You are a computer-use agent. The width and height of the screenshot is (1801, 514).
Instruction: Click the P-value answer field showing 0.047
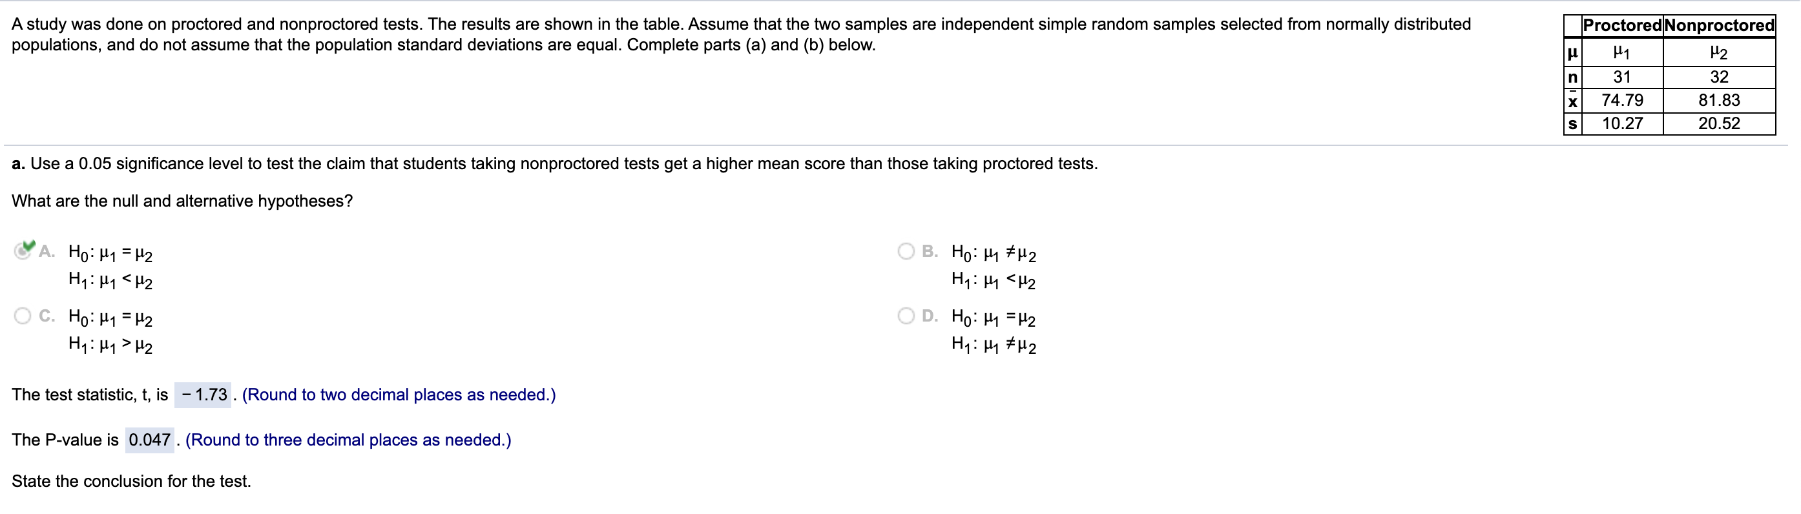(149, 440)
